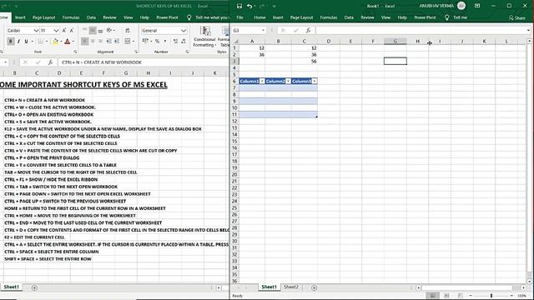Viewport: 534px width, 300px height.
Task: Customize Quick Access Toolbar arrow in Book1
Action: [274, 6]
